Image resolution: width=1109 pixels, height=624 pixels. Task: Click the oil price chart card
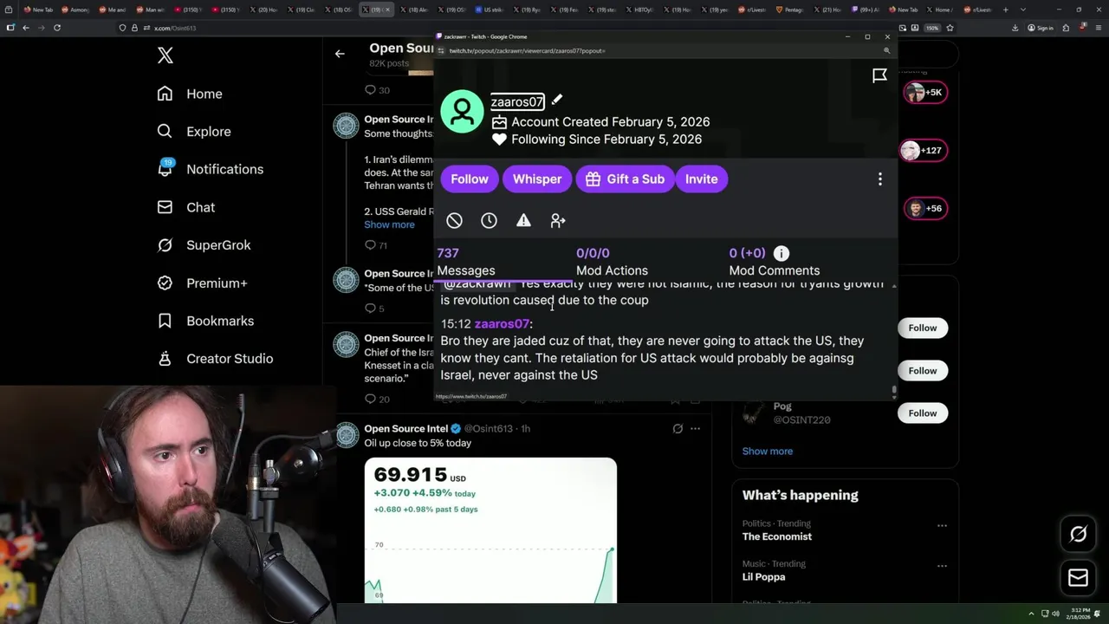click(x=490, y=530)
